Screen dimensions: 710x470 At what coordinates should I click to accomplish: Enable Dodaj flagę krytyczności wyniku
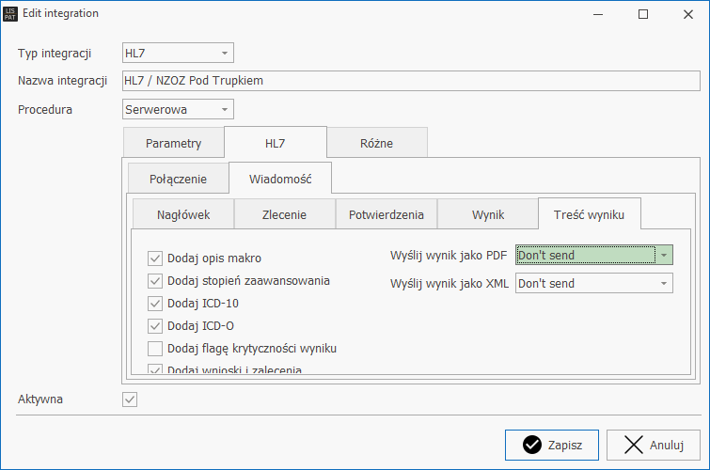pyautogui.click(x=155, y=349)
